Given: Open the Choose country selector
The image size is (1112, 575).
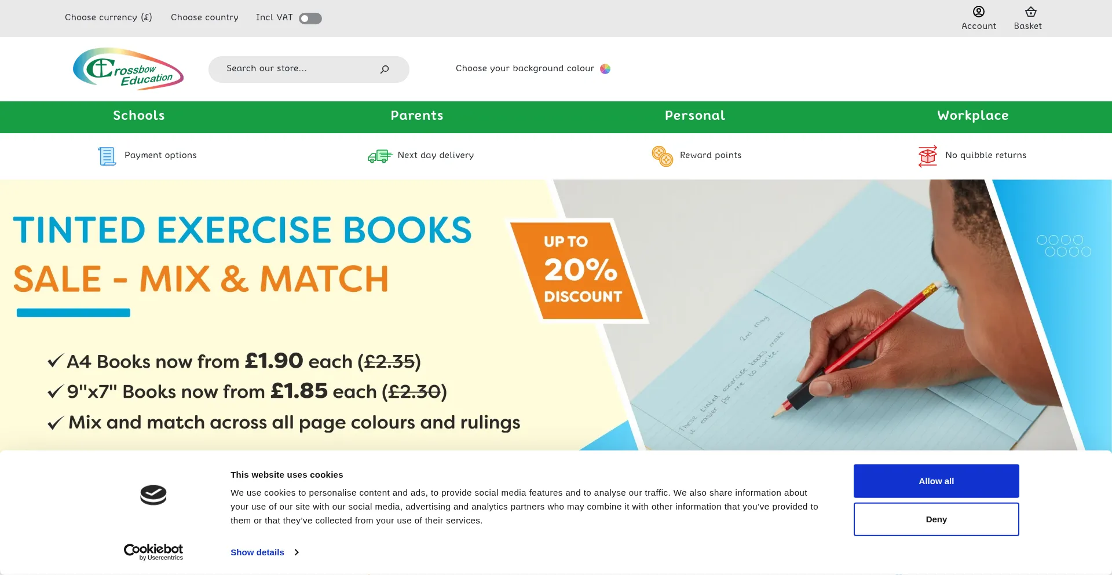Looking at the screenshot, I should point(204,17).
